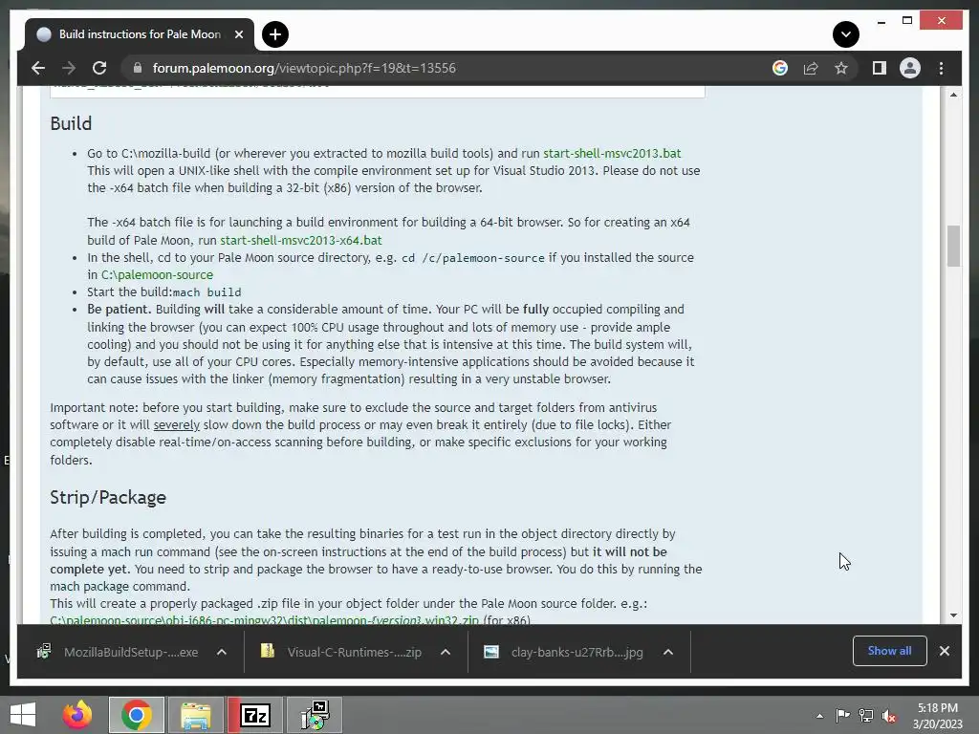Open the Windows Start menu
Image resolution: width=979 pixels, height=734 pixels.
click(x=23, y=715)
